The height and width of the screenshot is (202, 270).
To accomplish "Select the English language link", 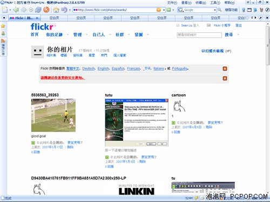I will coord(103,68).
